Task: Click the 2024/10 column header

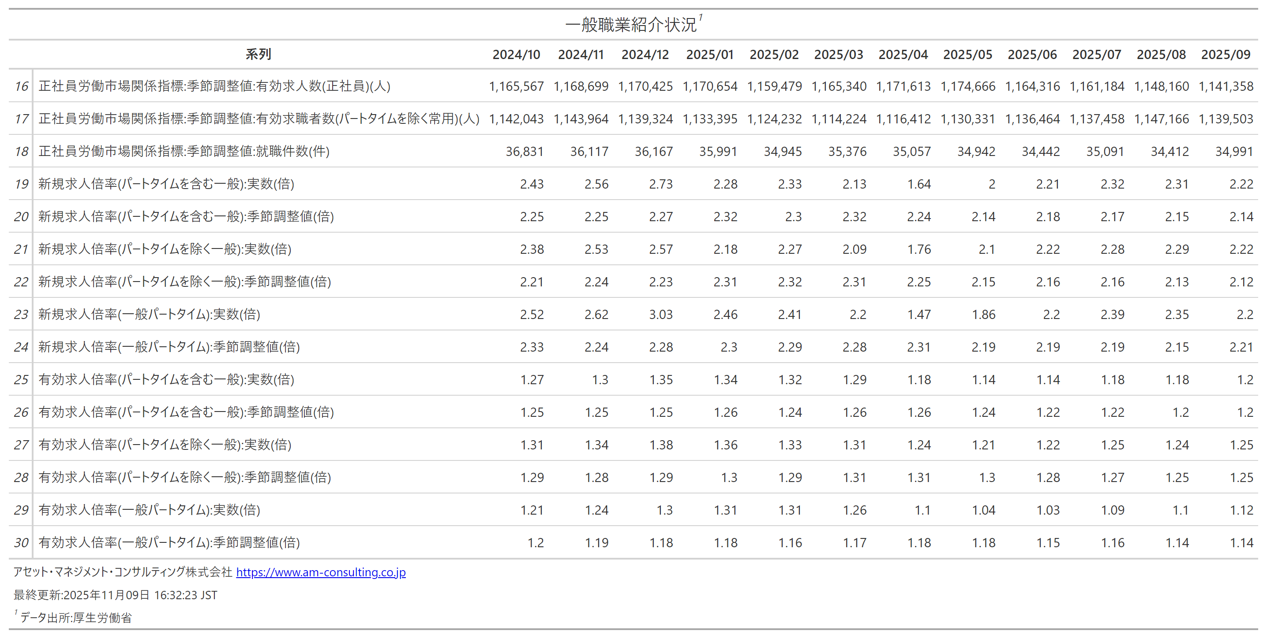Action: [516, 54]
